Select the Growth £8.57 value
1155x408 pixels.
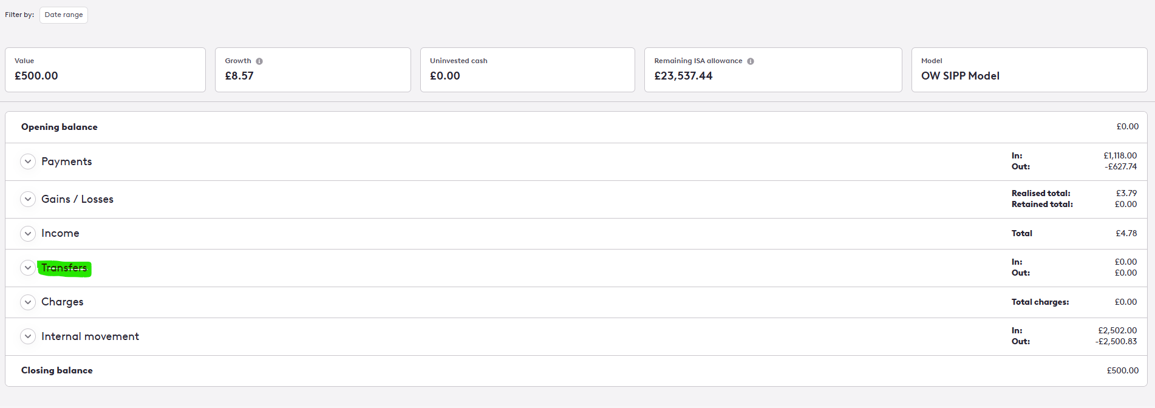239,76
